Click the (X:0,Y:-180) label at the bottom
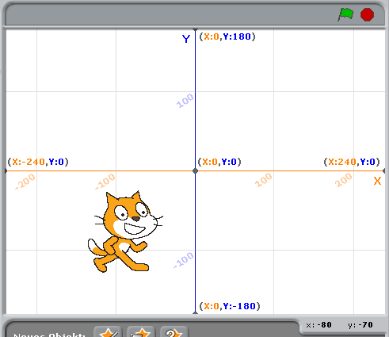Image resolution: width=389 pixels, height=337 pixels. pyautogui.click(x=230, y=306)
